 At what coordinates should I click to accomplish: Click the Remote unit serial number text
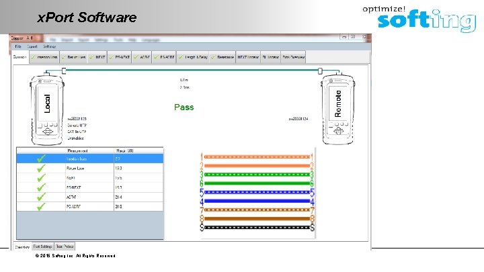tap(298, 119)
